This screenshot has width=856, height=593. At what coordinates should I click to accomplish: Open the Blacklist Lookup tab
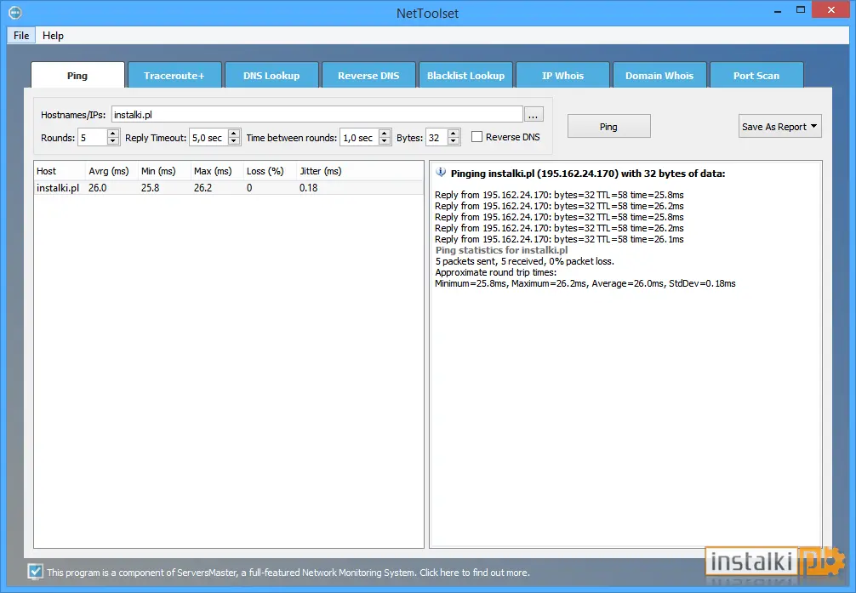[465, 76]
